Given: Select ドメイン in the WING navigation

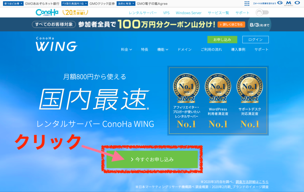Looking at the screenshot, I should [184, 49].
